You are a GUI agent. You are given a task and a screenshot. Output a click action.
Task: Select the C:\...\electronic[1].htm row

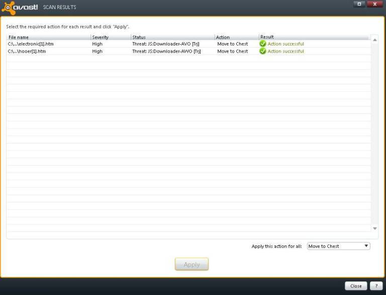tap(188, 44)
